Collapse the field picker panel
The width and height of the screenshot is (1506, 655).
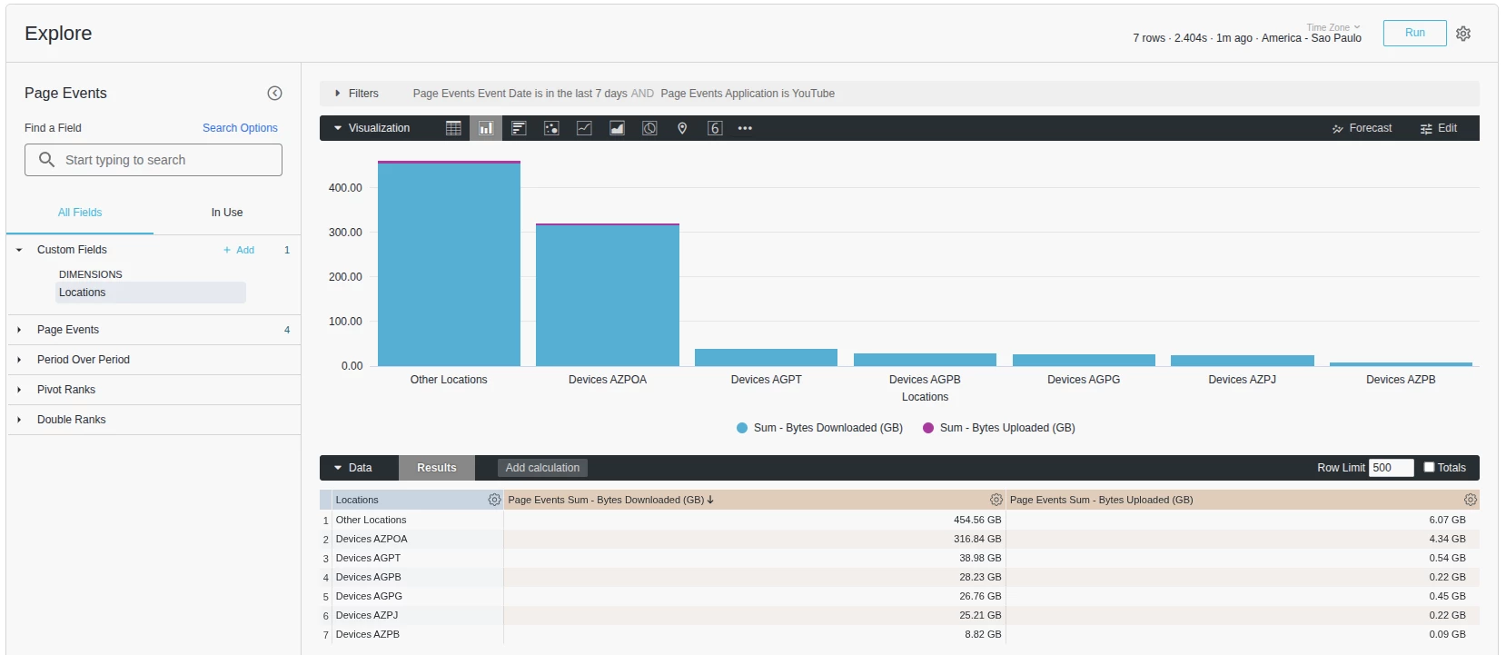[x=274, y=94]
